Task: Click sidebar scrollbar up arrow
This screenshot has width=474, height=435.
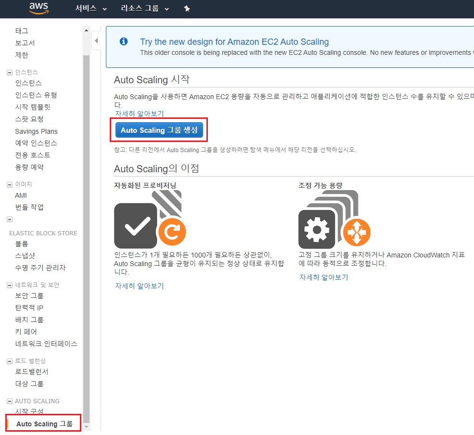Action: pyautogui.click(x=87, y=30)
